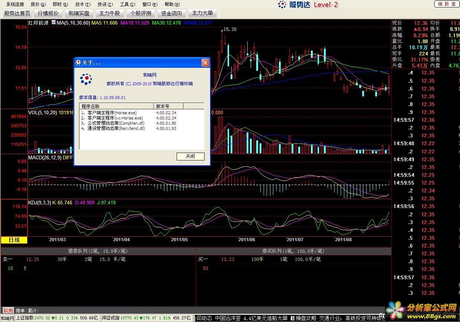
Task: Click the 和瑞网 status bar button
Action: [7, 318]
